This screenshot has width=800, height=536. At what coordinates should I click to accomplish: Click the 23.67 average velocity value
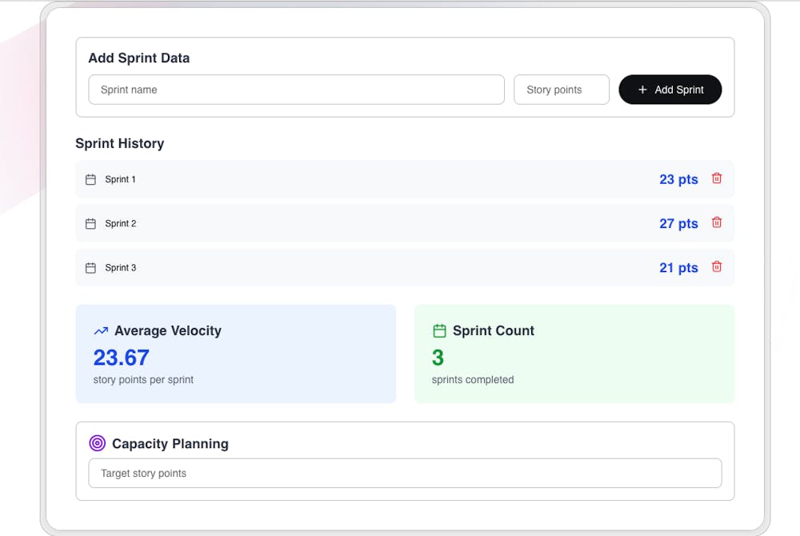pos(121,358)
